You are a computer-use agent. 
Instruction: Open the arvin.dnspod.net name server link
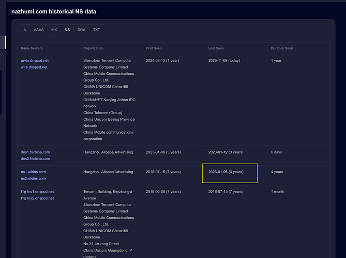tap(35, 60)
